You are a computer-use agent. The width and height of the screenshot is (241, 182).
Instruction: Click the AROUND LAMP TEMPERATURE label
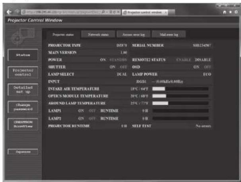pyautogui.click(x=77, y=103)
